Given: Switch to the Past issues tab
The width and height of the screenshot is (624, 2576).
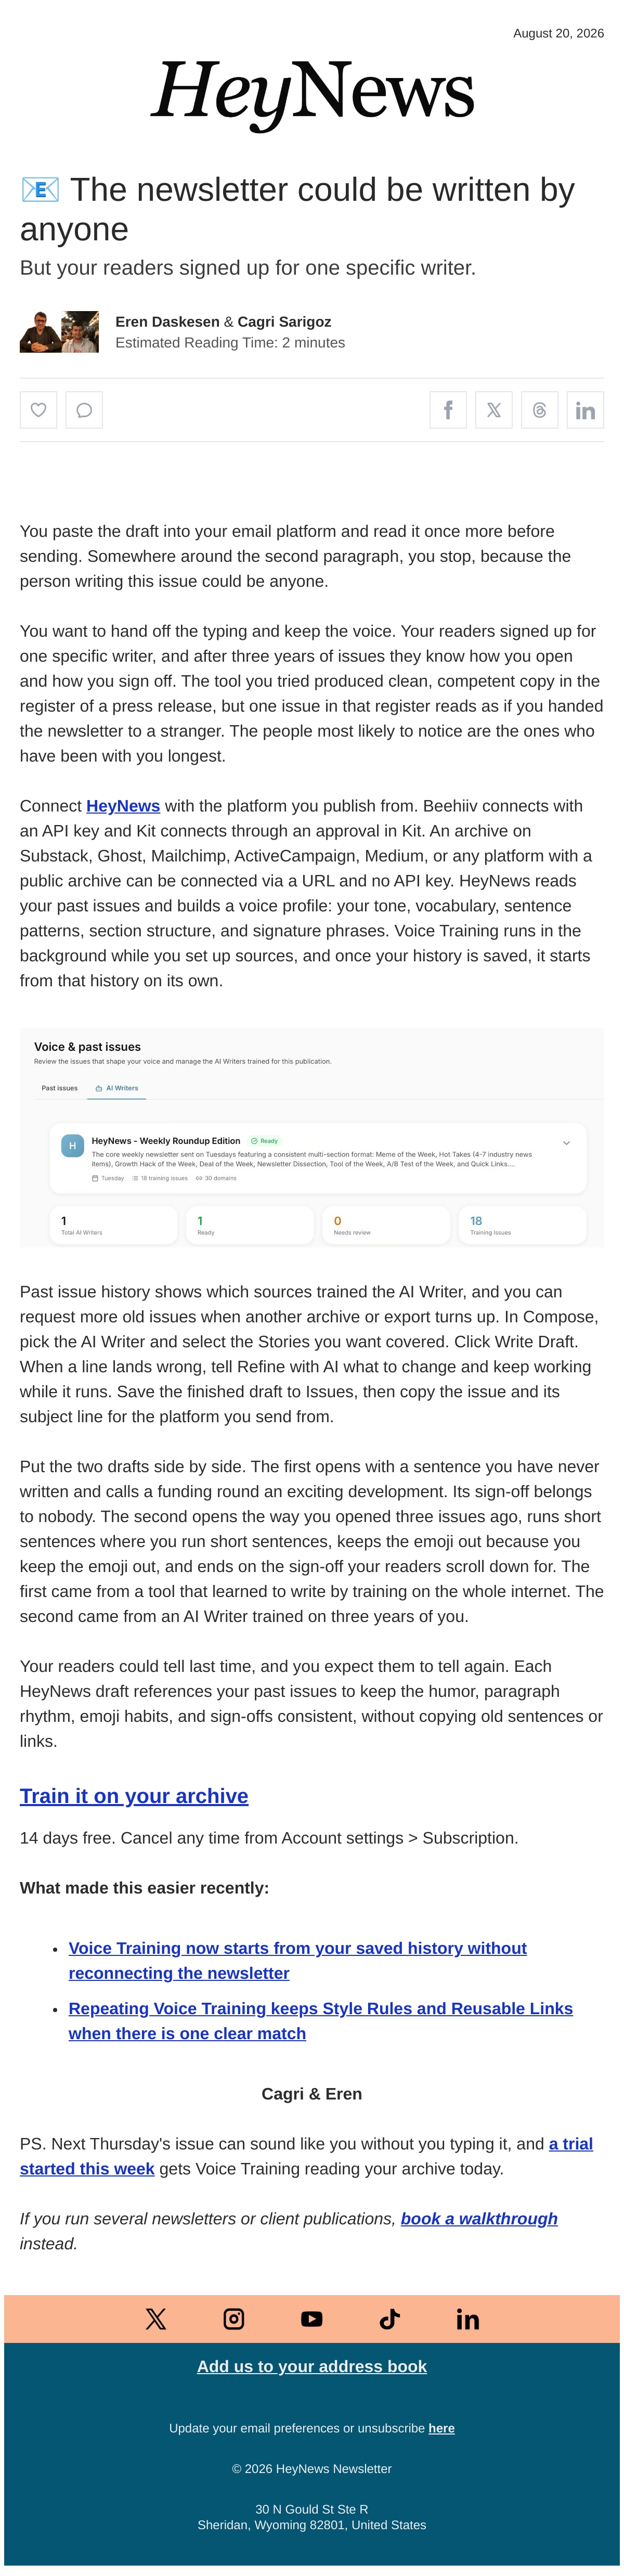Looking at the screenshot, I should click(60, 1088).
